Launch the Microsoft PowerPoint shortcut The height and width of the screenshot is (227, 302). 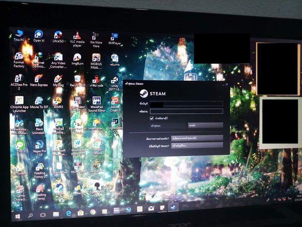[59, 148]
